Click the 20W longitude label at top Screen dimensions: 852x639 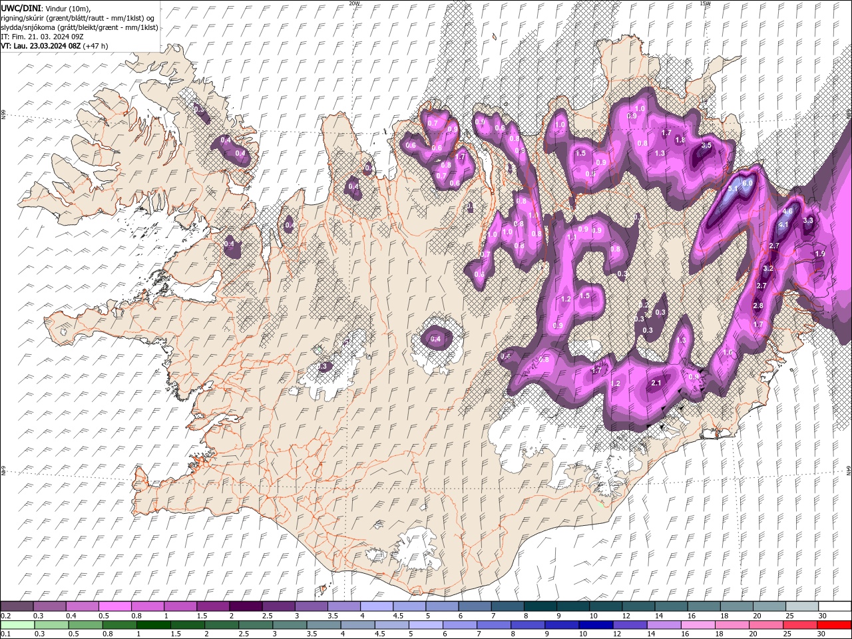354,3
